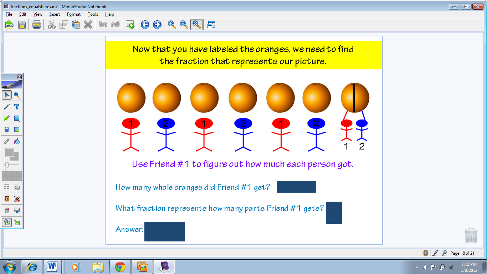Open a file with the green-arrow folder icon
Viewport: 487px width, 274px height.
[9, 25]
